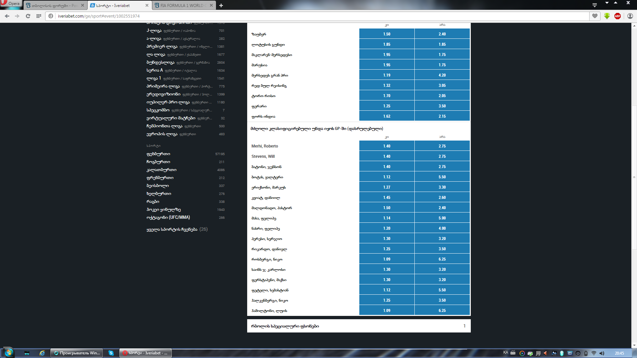Click the Adblock Plus ABP icon

pyautogui.click(x=617, y=16)
